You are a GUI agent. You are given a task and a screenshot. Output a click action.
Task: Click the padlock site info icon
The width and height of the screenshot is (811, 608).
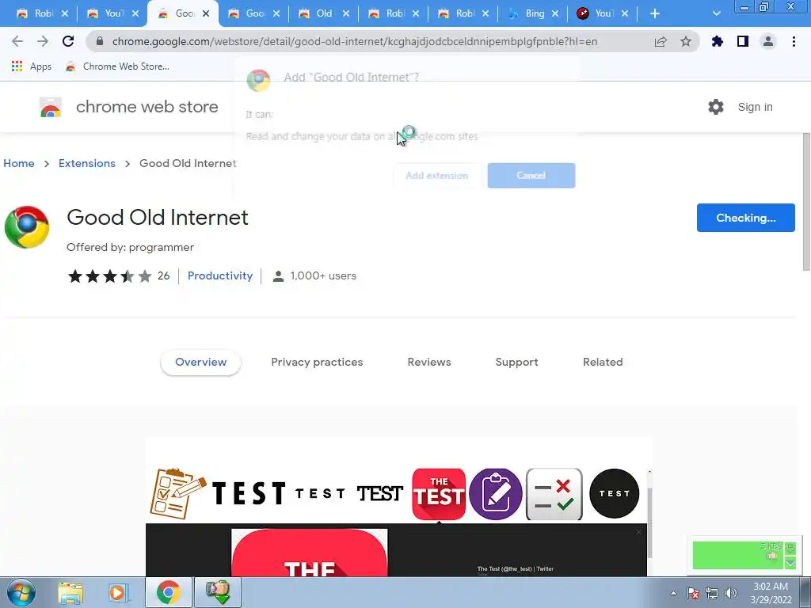click(100, 41)
